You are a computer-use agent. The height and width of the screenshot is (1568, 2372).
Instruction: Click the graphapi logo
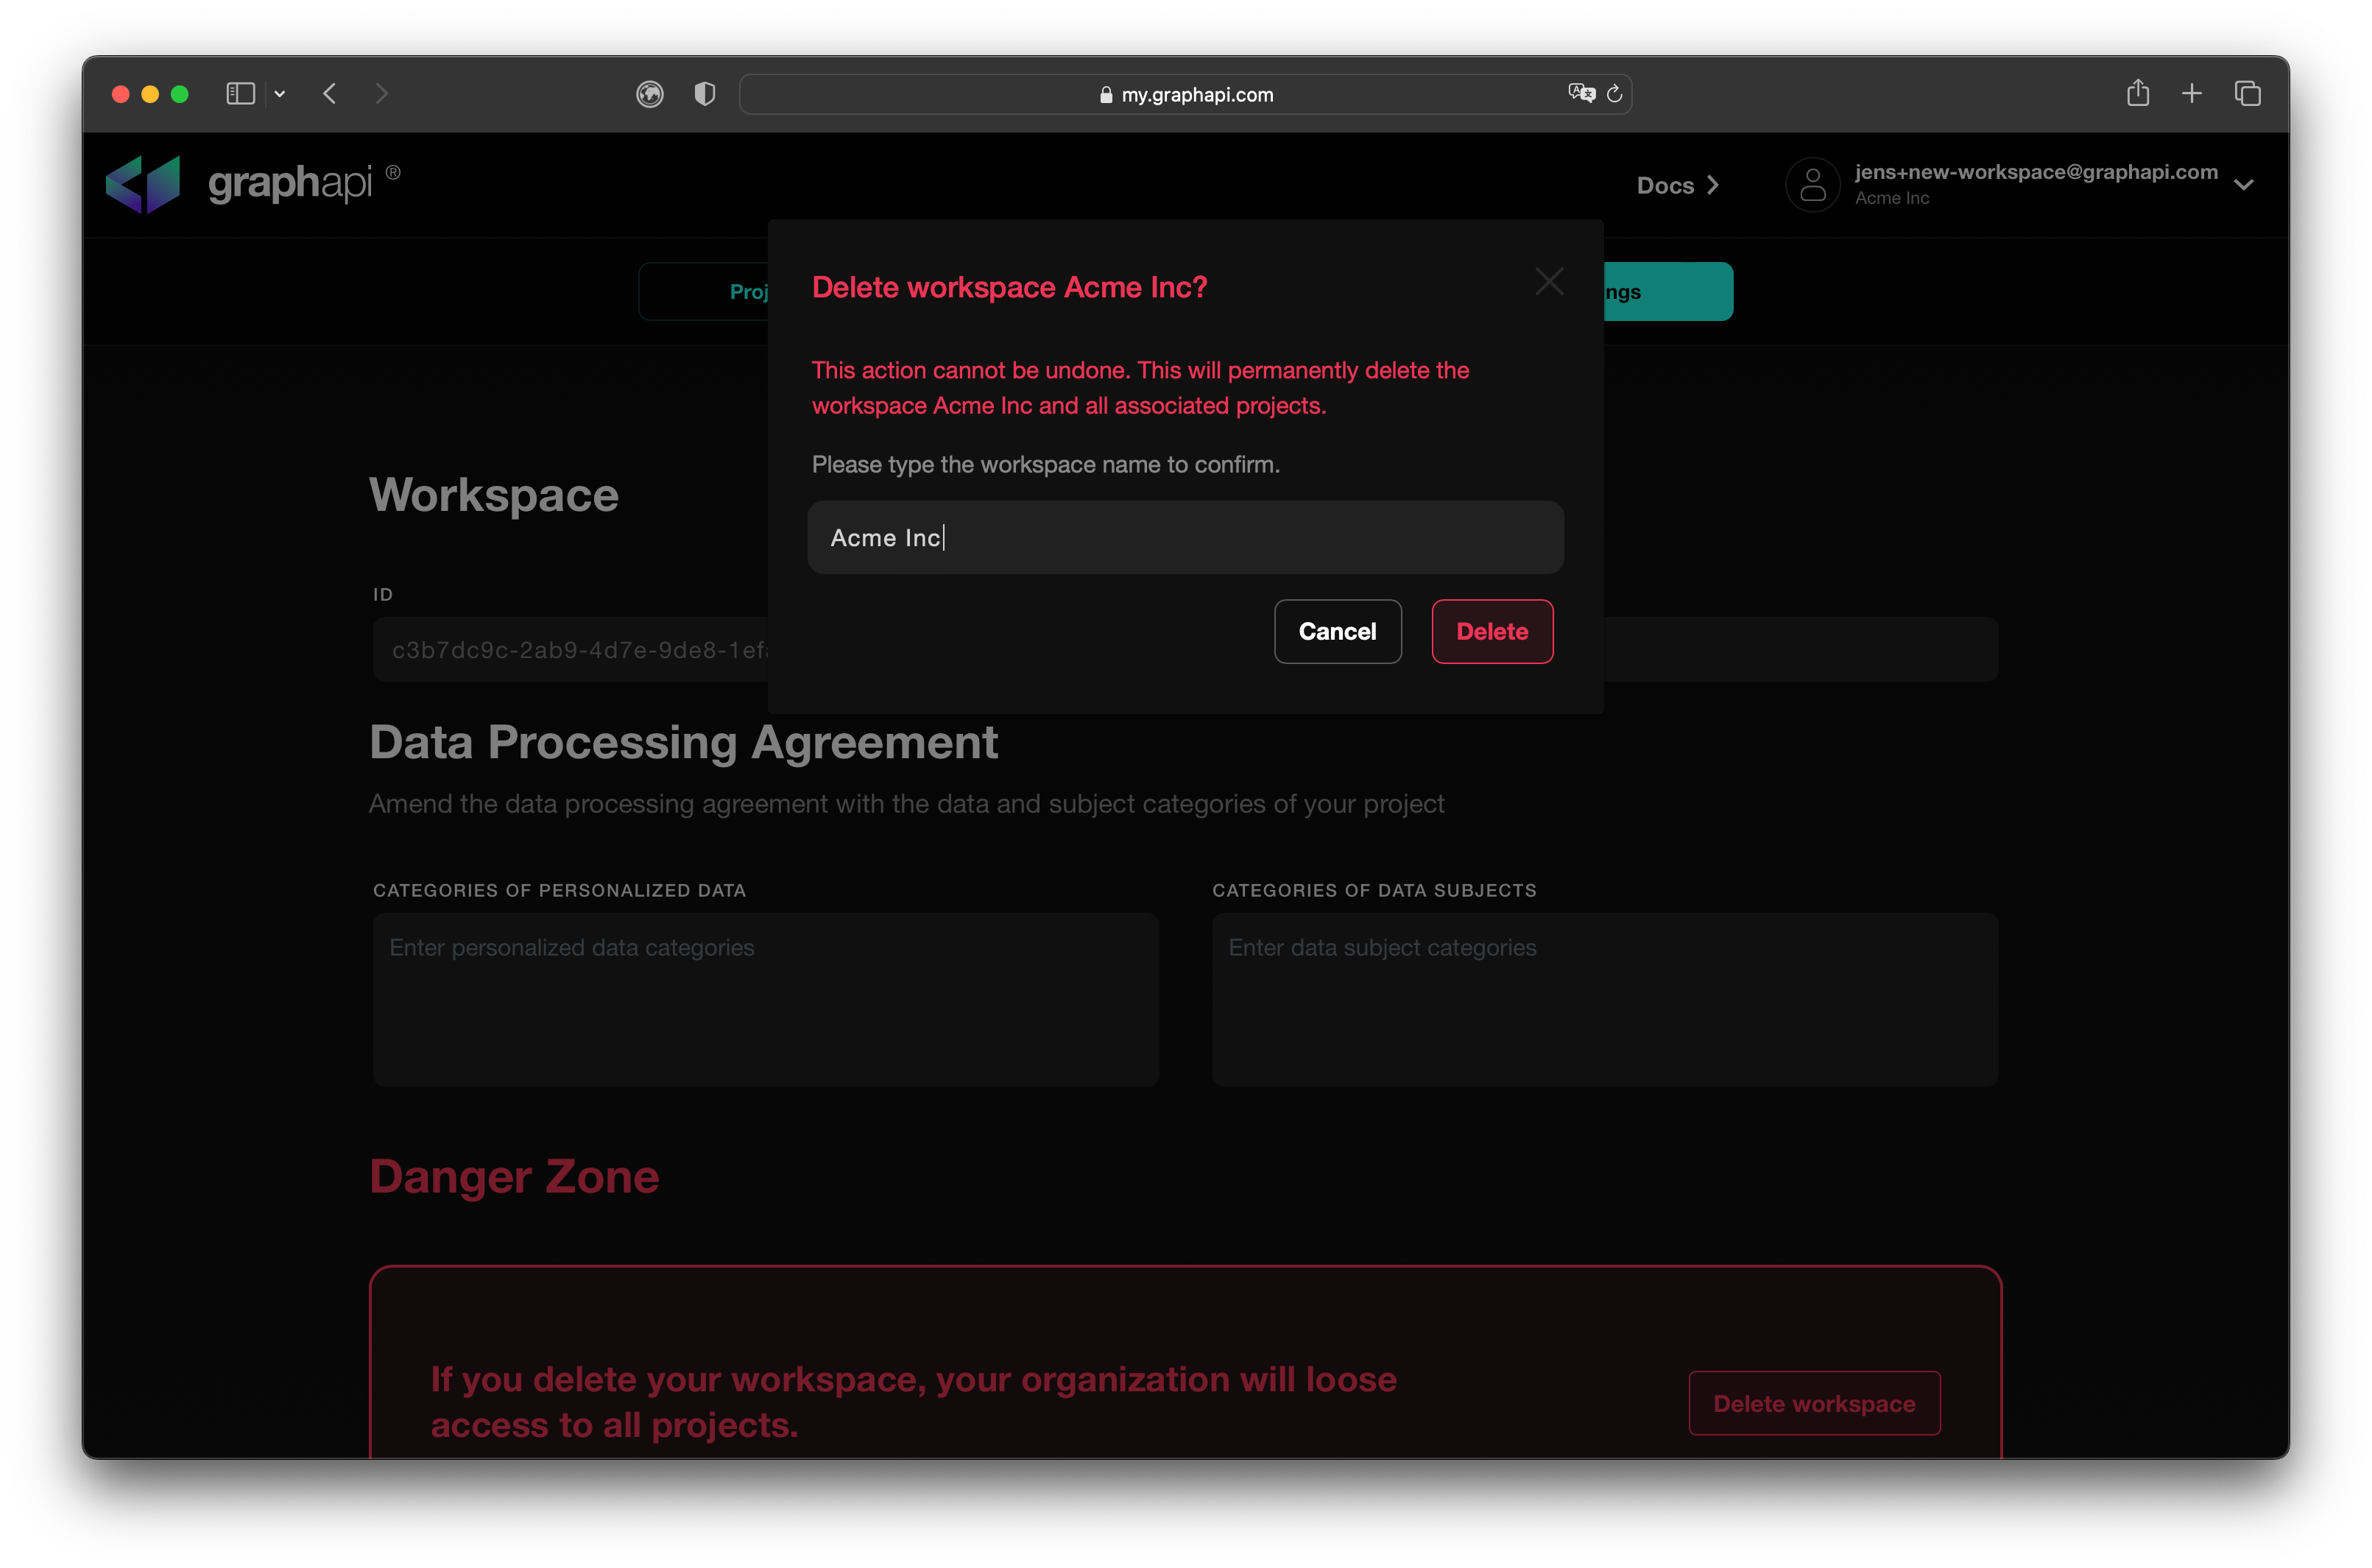pos(253,184)
